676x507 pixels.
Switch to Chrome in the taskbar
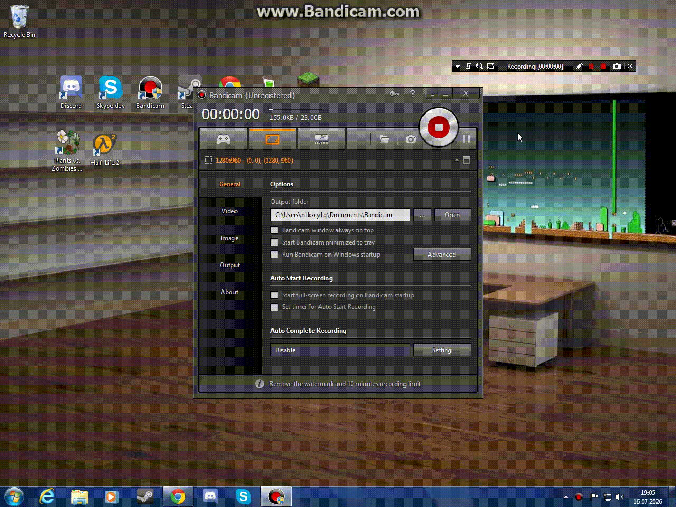pos(178,496)
